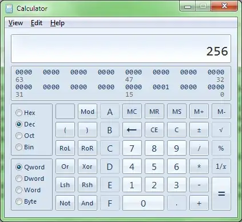Click the open parenthesis button

pyautogui.click(x=65, y=130)
